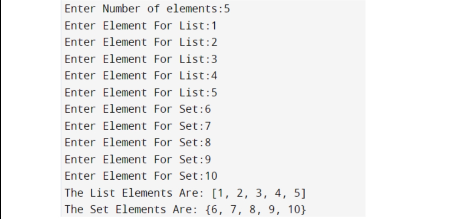This screenshot has width=461, height=219.
Task: Select the 'Enter Element For Set:9' line
Action: (138, 160)
